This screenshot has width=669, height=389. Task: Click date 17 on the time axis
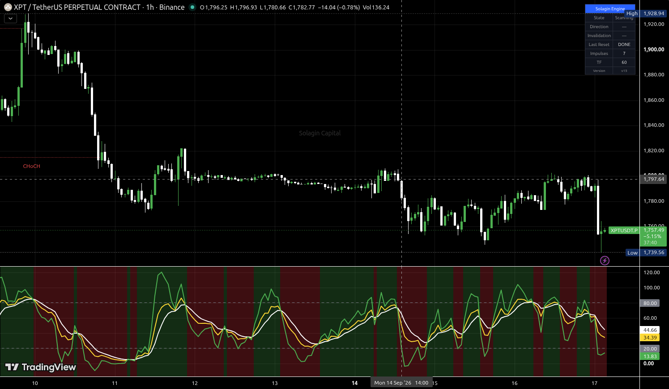pyautogui.click(x=594, y=383)
